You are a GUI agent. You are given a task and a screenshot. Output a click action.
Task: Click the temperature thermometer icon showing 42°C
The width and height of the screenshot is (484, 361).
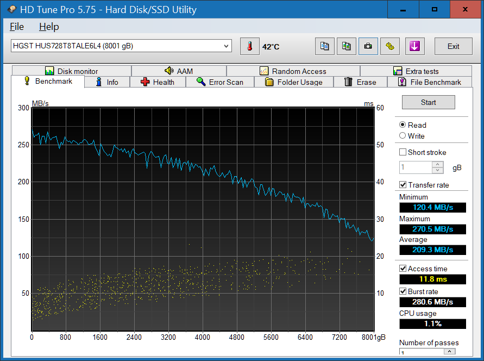(249, 46)
